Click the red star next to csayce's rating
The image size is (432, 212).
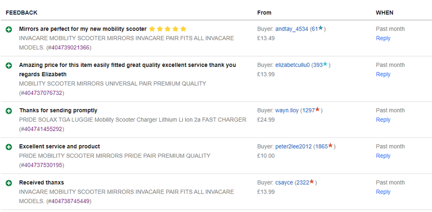click(311, 182)
